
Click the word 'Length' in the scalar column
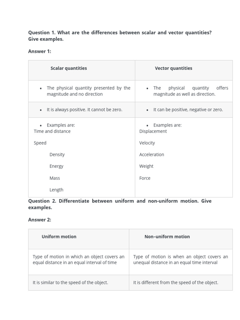[56, 190]
